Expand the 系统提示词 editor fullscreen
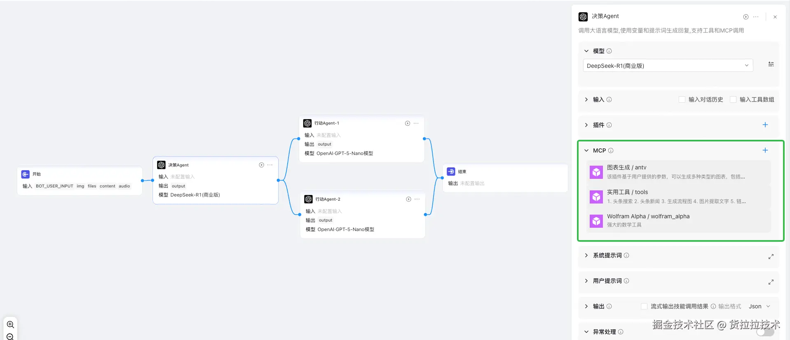 pyautogui.click(x=771, y=256)
